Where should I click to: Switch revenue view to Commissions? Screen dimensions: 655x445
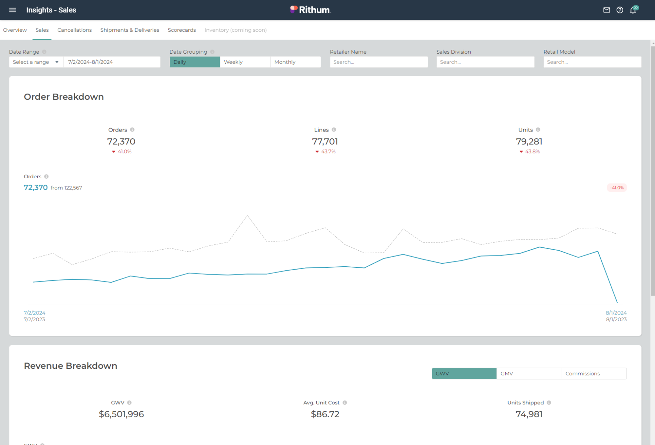(x=594, y=373)
